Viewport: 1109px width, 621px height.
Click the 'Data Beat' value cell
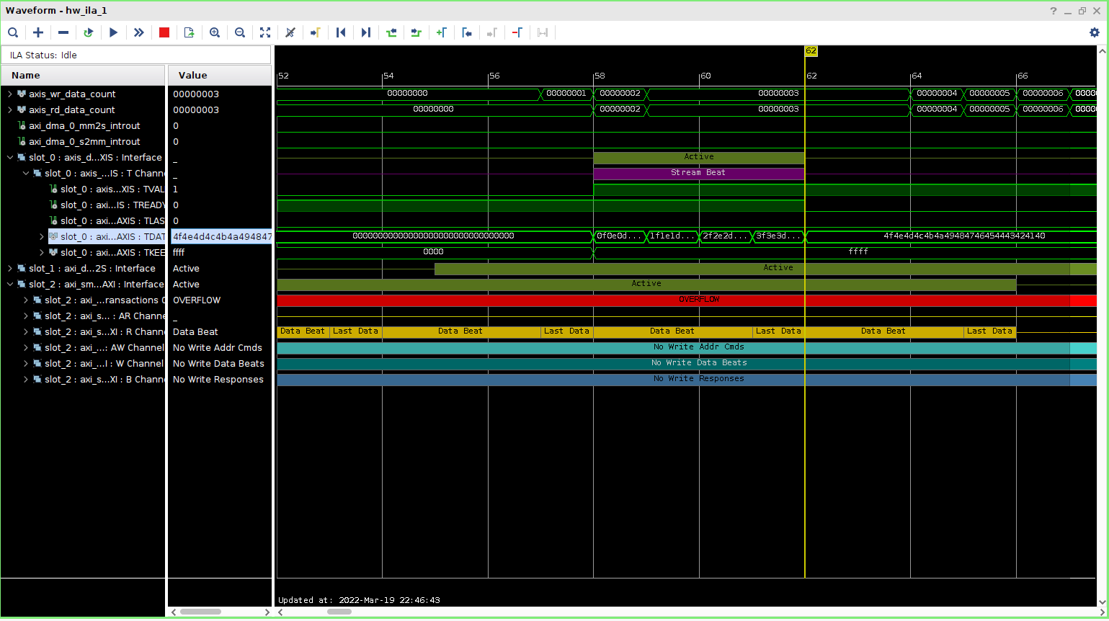pos(195,332)
